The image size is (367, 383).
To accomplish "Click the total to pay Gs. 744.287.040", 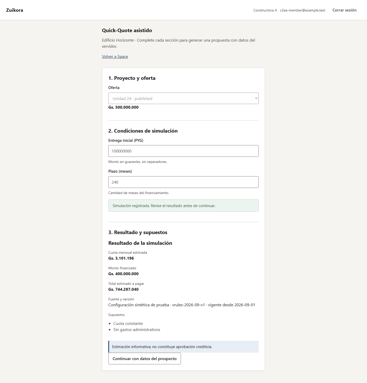I will click(x=123, y=289).
